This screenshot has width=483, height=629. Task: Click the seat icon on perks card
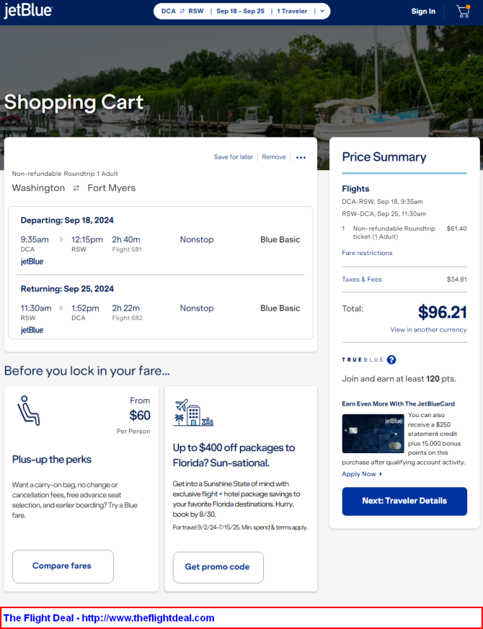(x=29, y=411)
